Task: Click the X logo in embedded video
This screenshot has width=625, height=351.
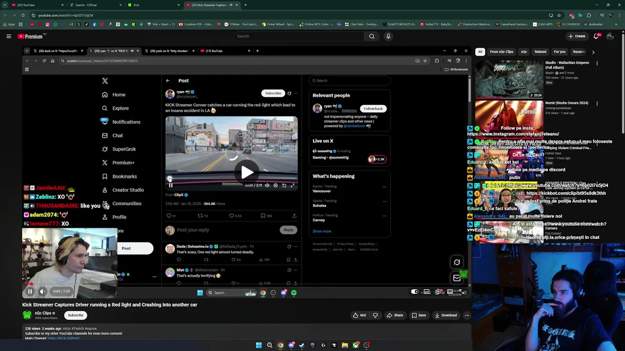Action: pyautogui.click(x=105, y=81)
